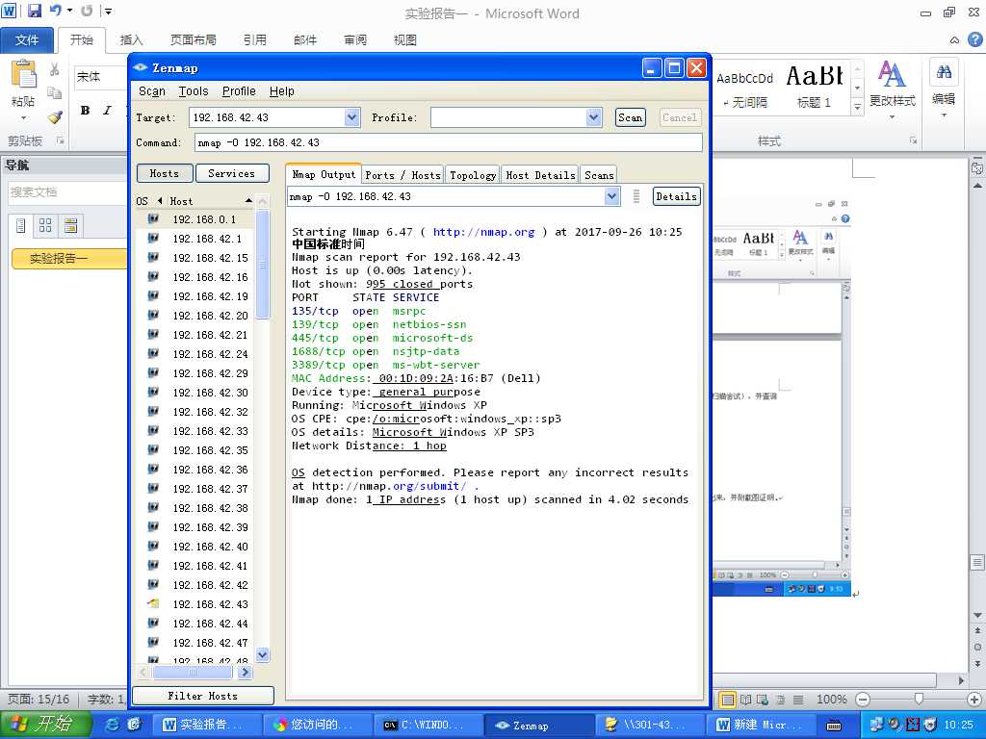Open the Word 插入 ribbon tab
The image size is (986, 739).
[x=131, y=40]
